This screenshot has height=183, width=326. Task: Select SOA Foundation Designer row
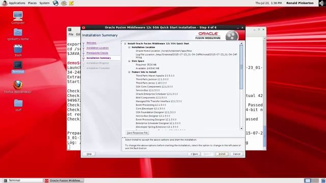[156, 112]
